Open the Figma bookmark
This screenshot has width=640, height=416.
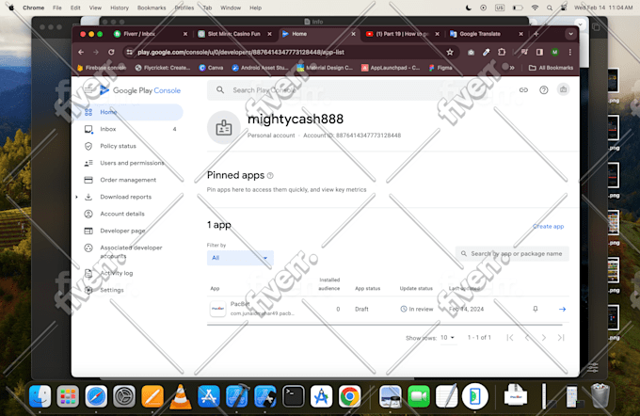(440, 68)
